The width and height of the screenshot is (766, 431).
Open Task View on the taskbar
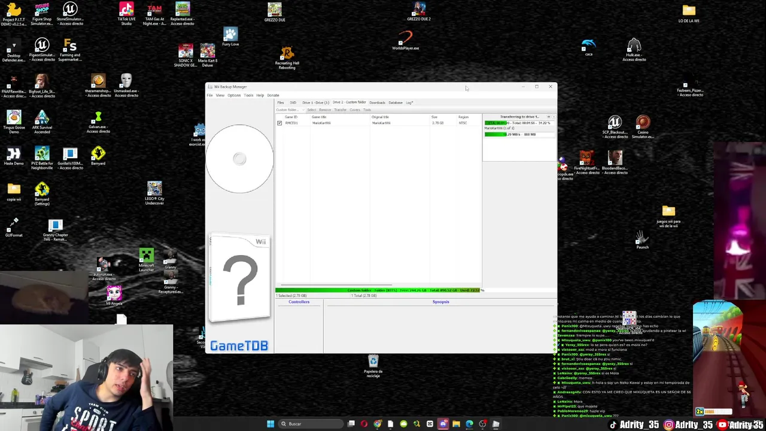[x=351, y=424]
